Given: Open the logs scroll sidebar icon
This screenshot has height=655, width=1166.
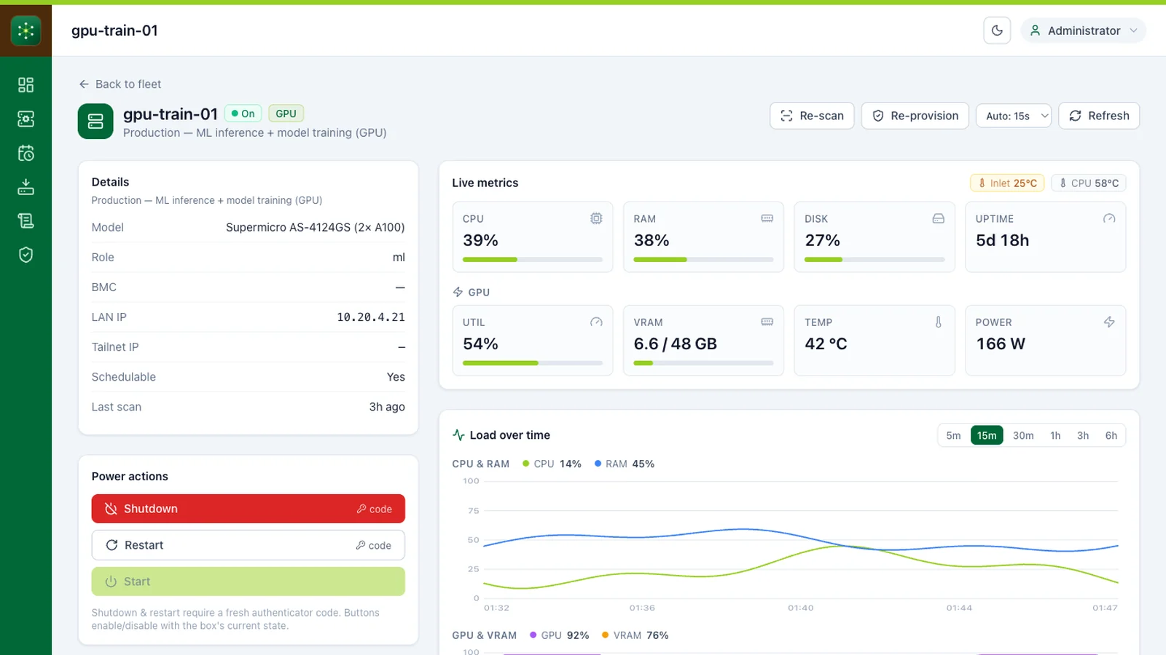Looking at the screenshot, I should 26,221.
